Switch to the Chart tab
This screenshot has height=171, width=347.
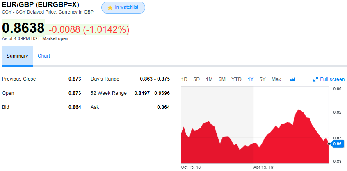pos(44,56)
